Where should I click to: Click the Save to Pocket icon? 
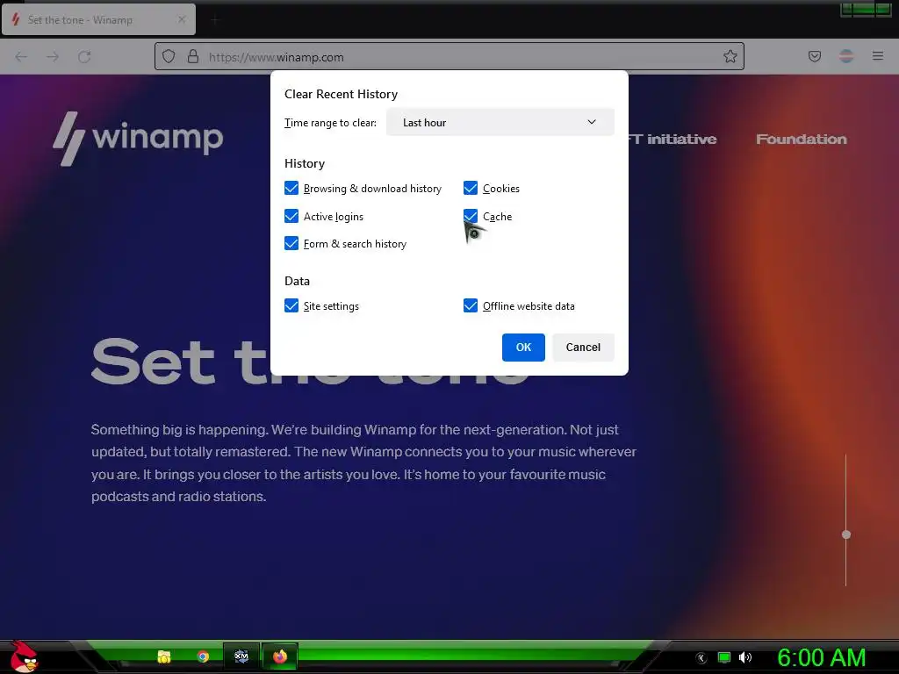tap(815, 56)
